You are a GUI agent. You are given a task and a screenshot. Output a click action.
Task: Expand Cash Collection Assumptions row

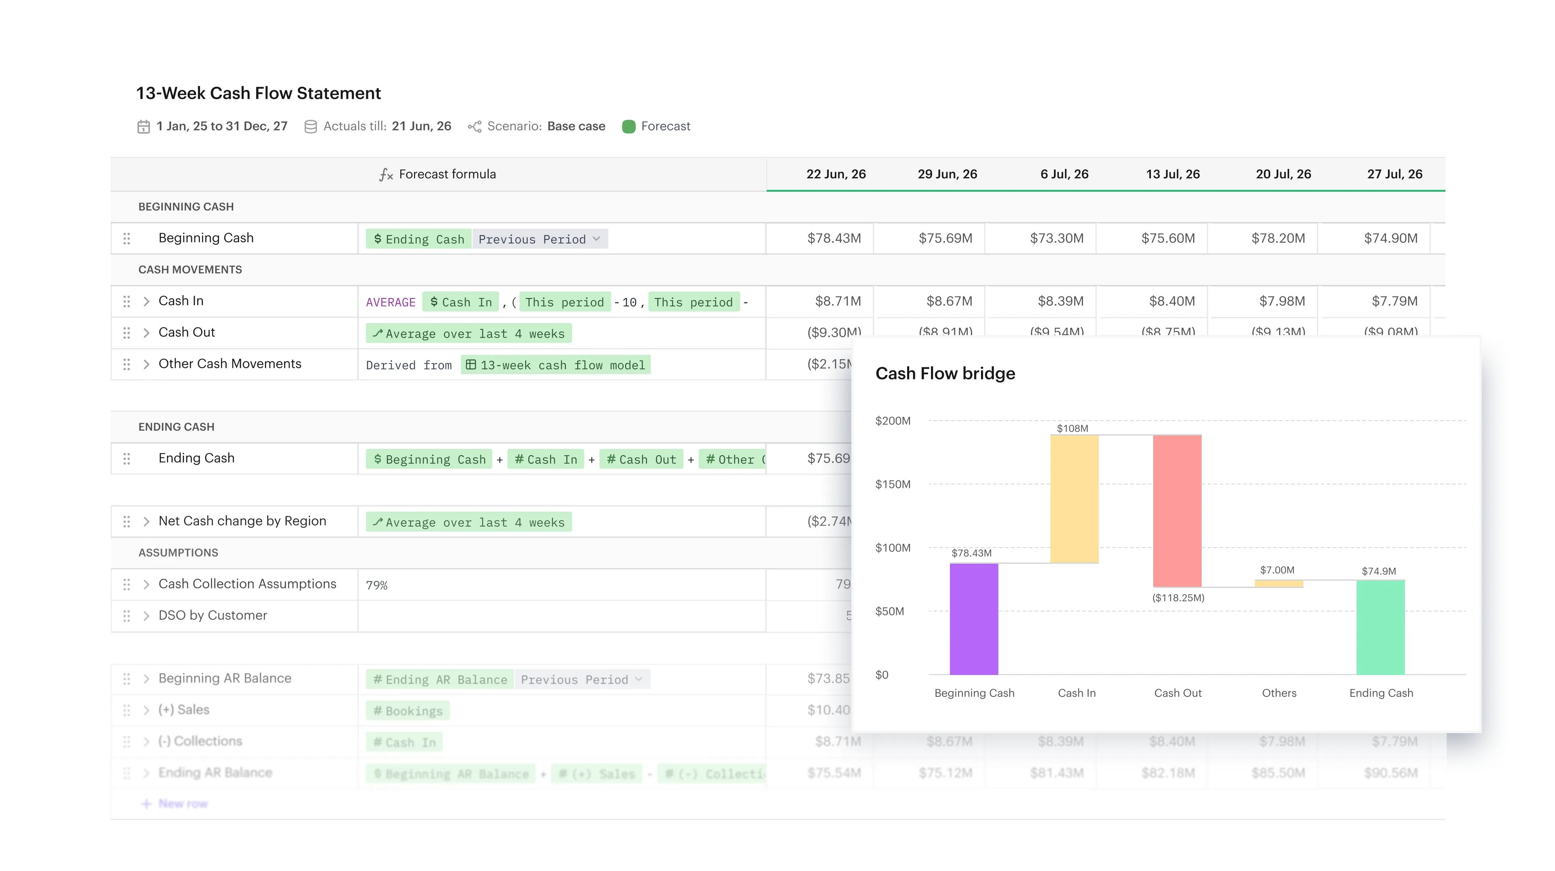pos(146,584)
